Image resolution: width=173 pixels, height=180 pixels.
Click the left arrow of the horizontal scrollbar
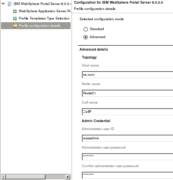click(x=3, y=177)
